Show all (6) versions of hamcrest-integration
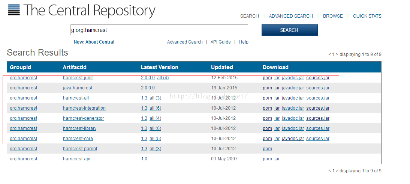Image resolution: width=410 pixels, height=184 pixels. (155, 108)
